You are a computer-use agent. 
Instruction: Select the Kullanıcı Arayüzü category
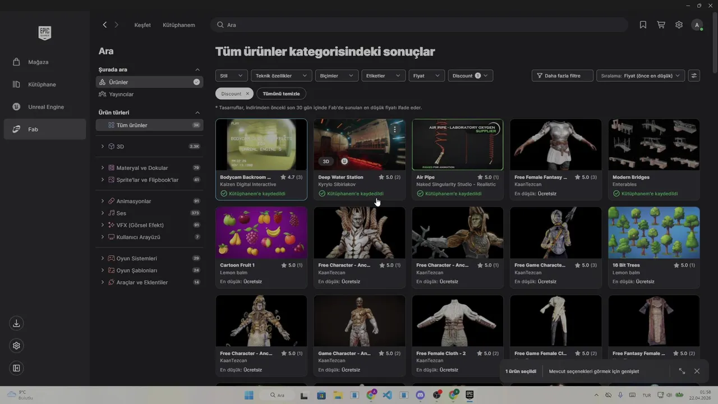click(x=138, y=237)
